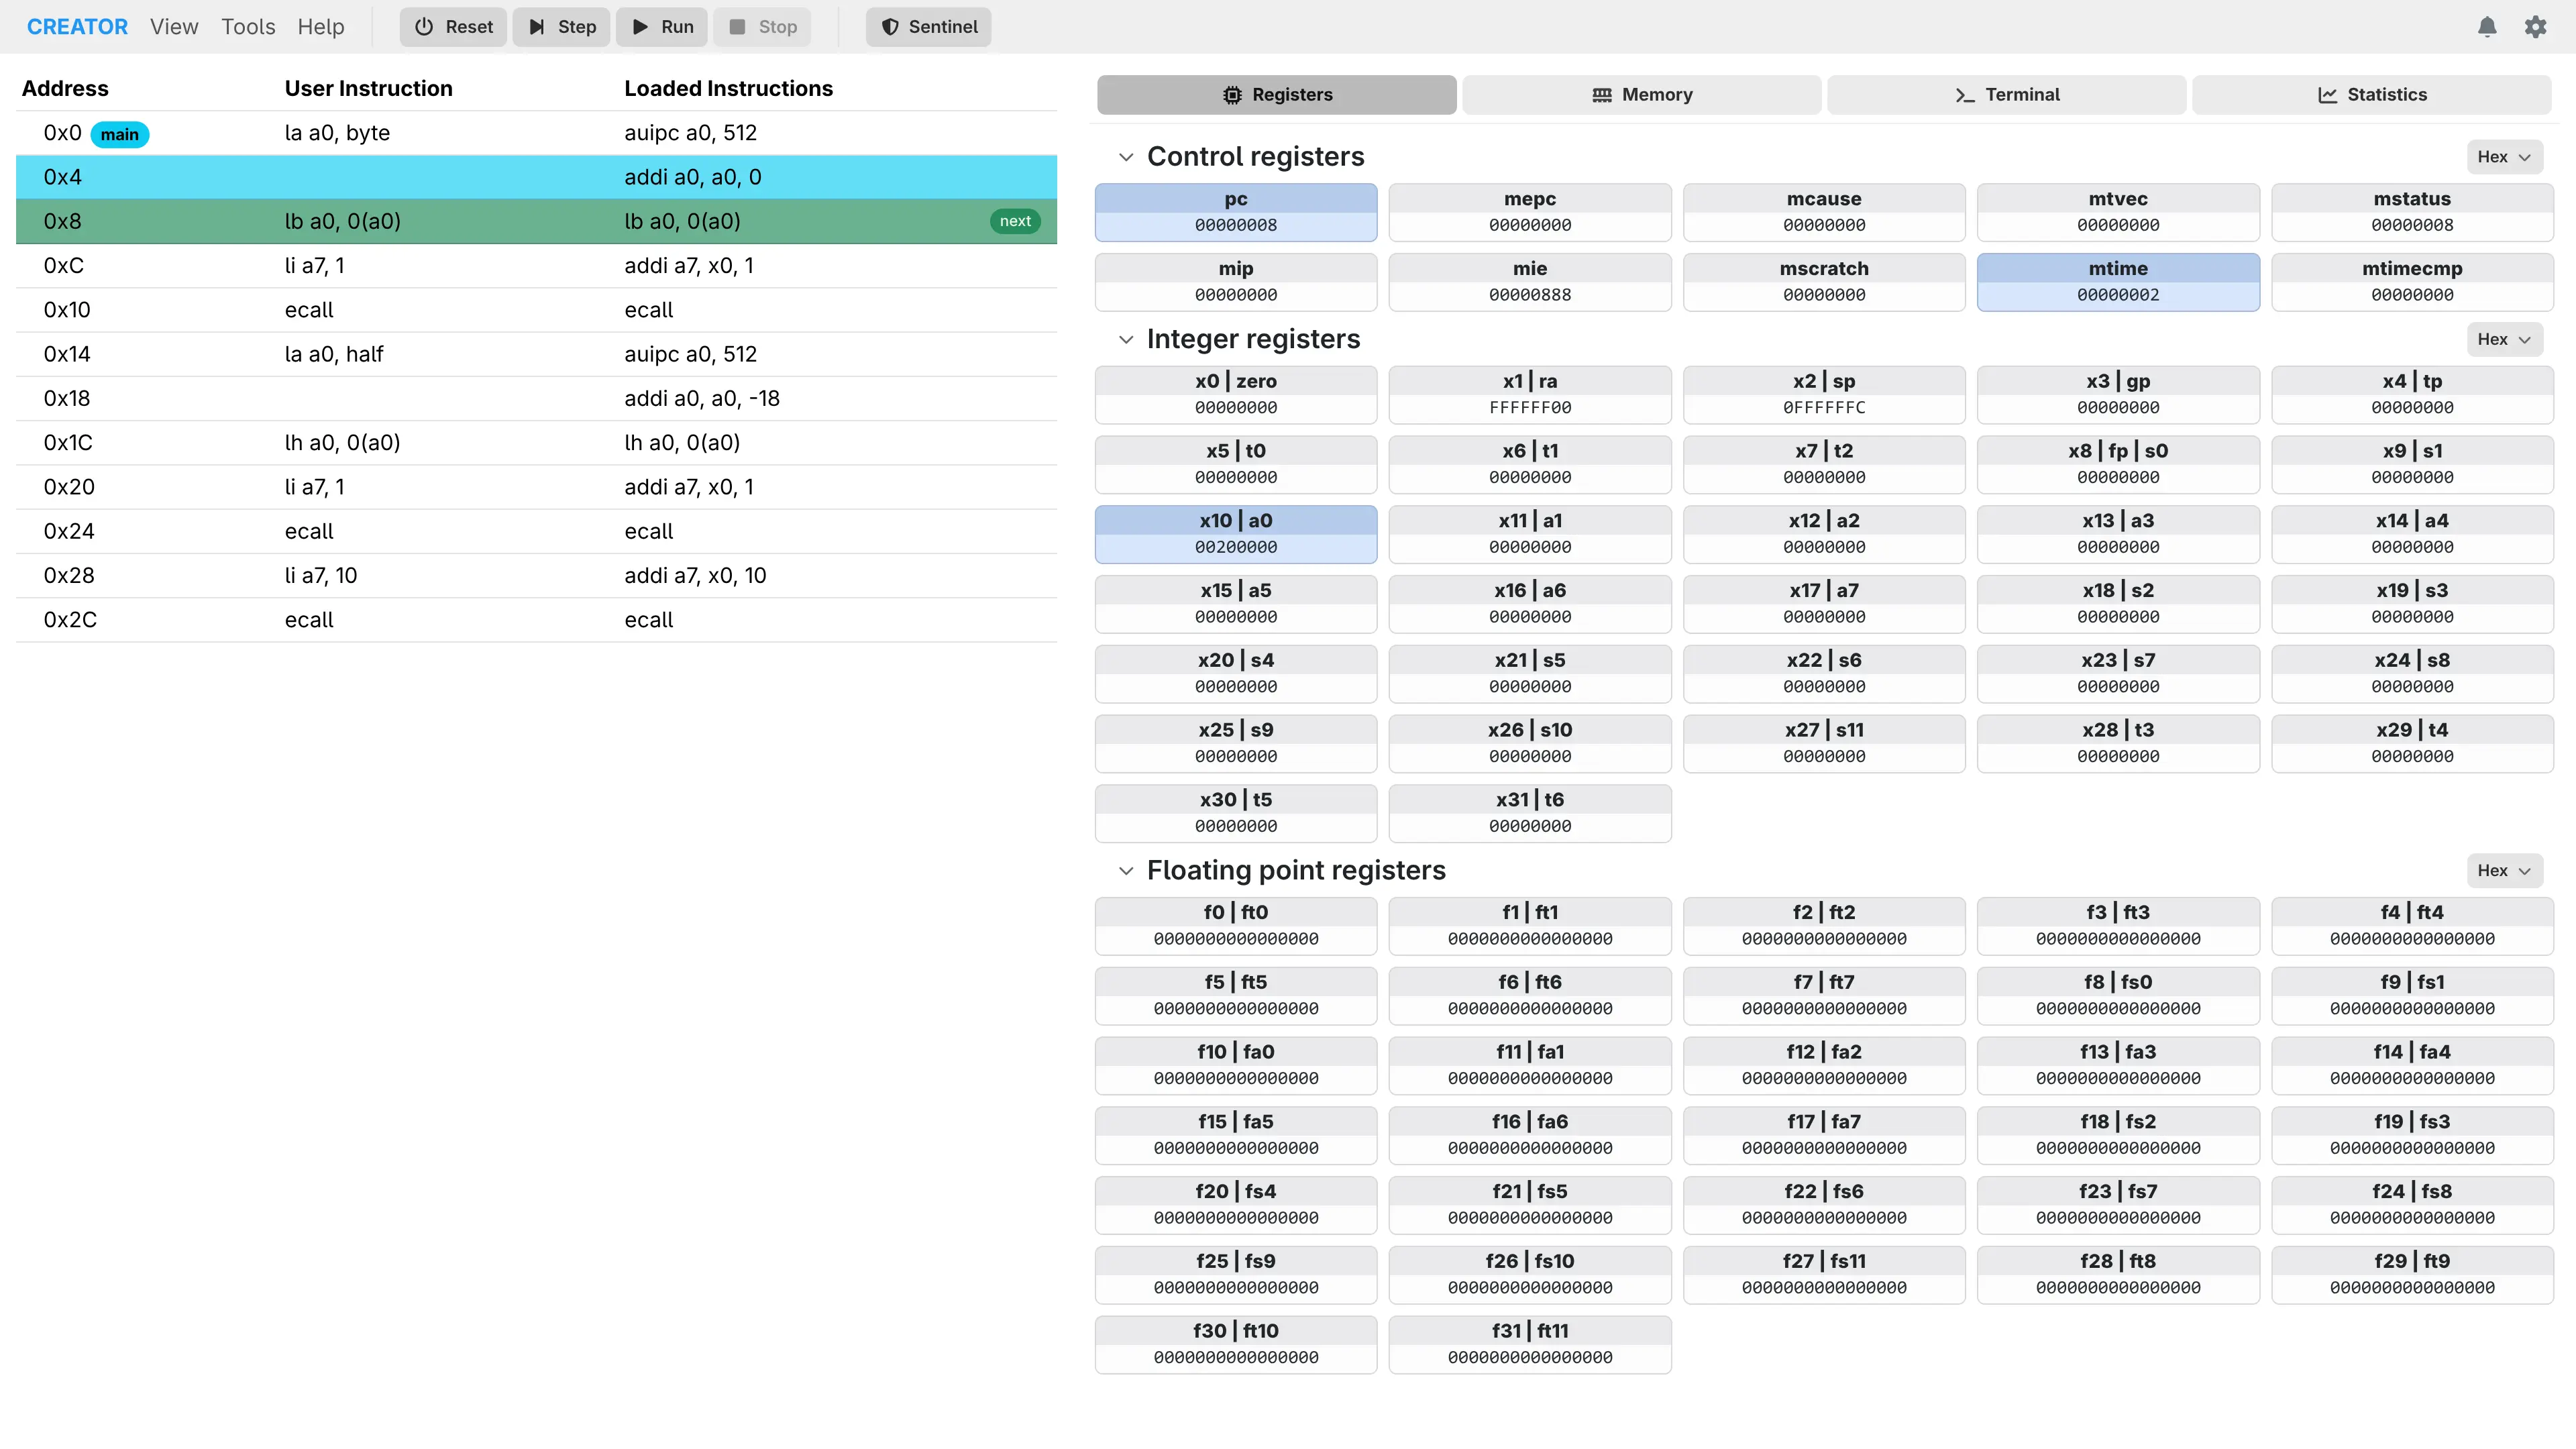Select instruction row at address 0x28
Screen dimensions: 2576x1449
(536, 576)
